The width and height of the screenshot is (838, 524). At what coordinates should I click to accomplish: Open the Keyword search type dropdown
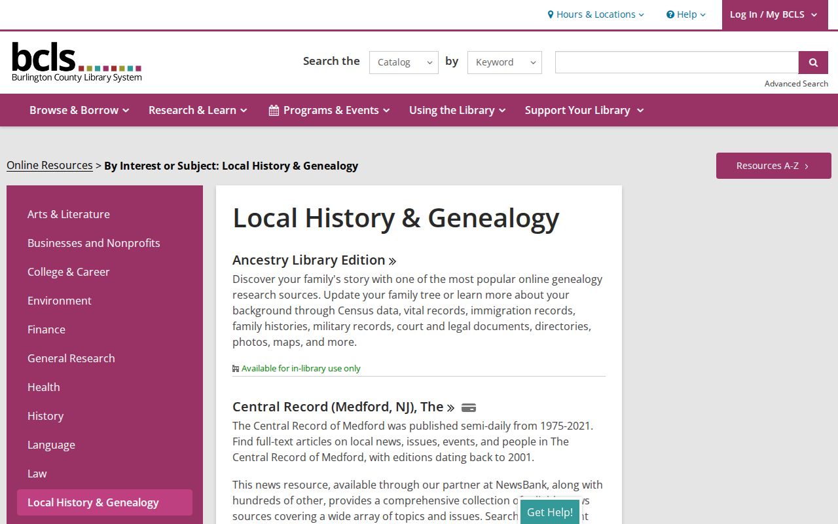tap(505, 62)
